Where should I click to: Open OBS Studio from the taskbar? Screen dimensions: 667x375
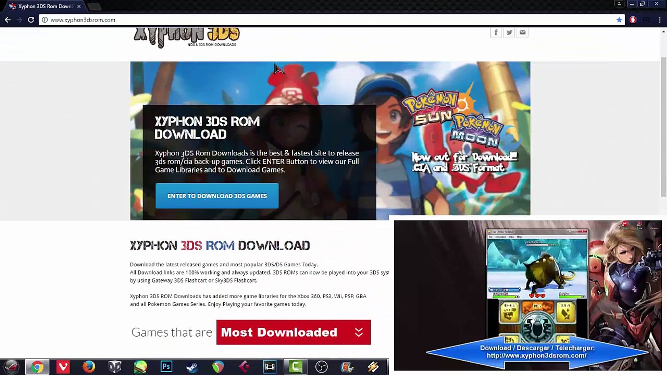click(x=321, y=367)
